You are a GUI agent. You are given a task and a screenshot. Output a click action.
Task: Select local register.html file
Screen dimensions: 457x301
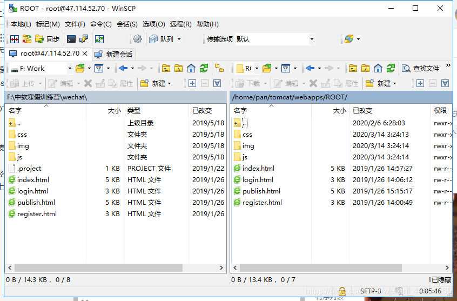(37, 214)
